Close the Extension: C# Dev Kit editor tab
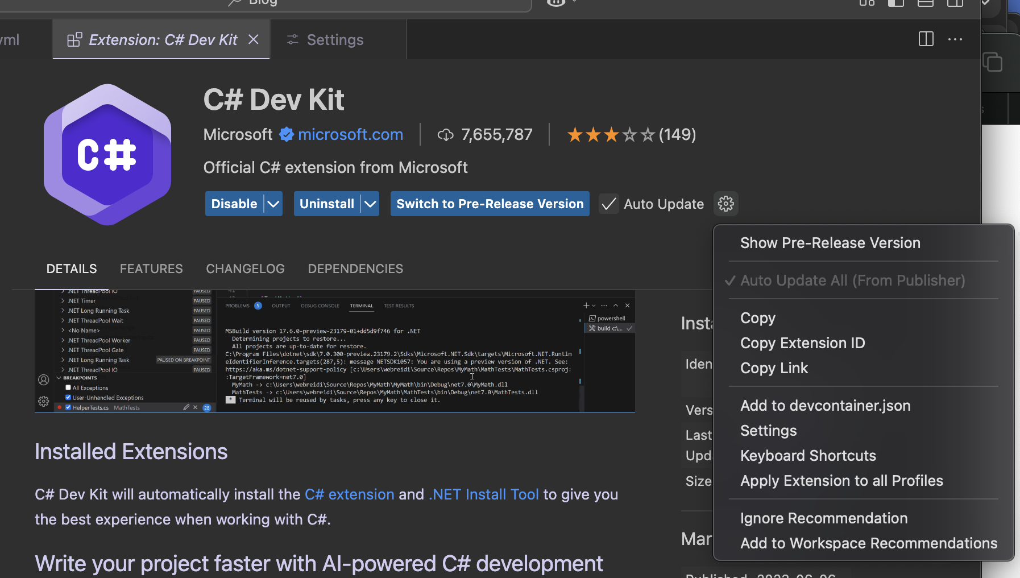Image resolution: width=1020 pixels, height=578 pixels. (x=254, y=39)
